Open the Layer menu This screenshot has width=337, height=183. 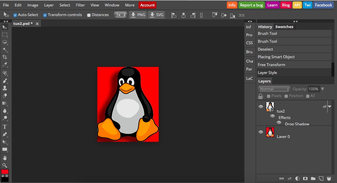(49, 5)
